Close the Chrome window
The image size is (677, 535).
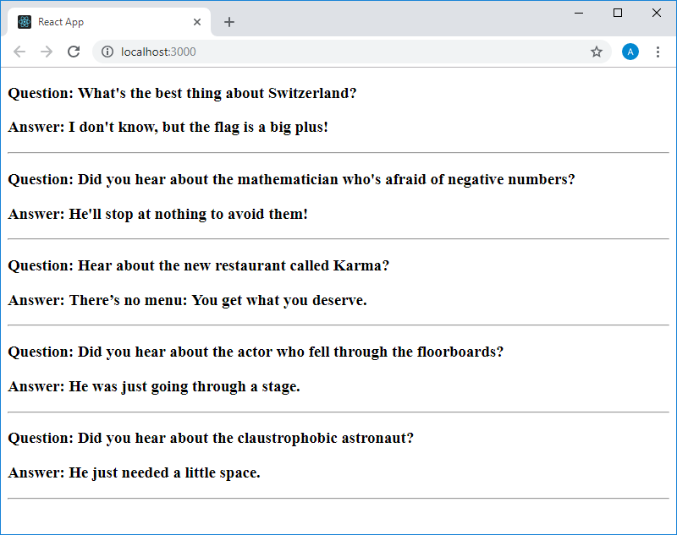click(x=657, y=13)
